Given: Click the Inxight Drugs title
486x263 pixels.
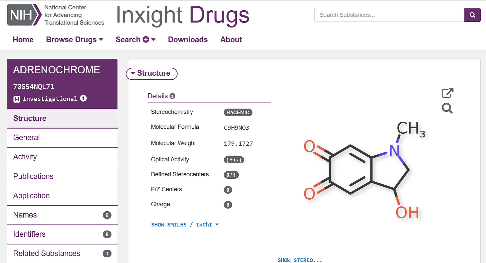Looking at the screenshot, I should click(183, 15).
